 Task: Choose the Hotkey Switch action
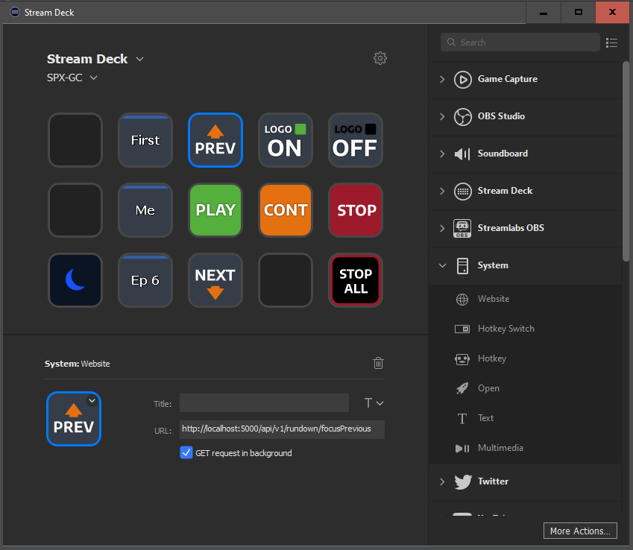tap(506, 329)
